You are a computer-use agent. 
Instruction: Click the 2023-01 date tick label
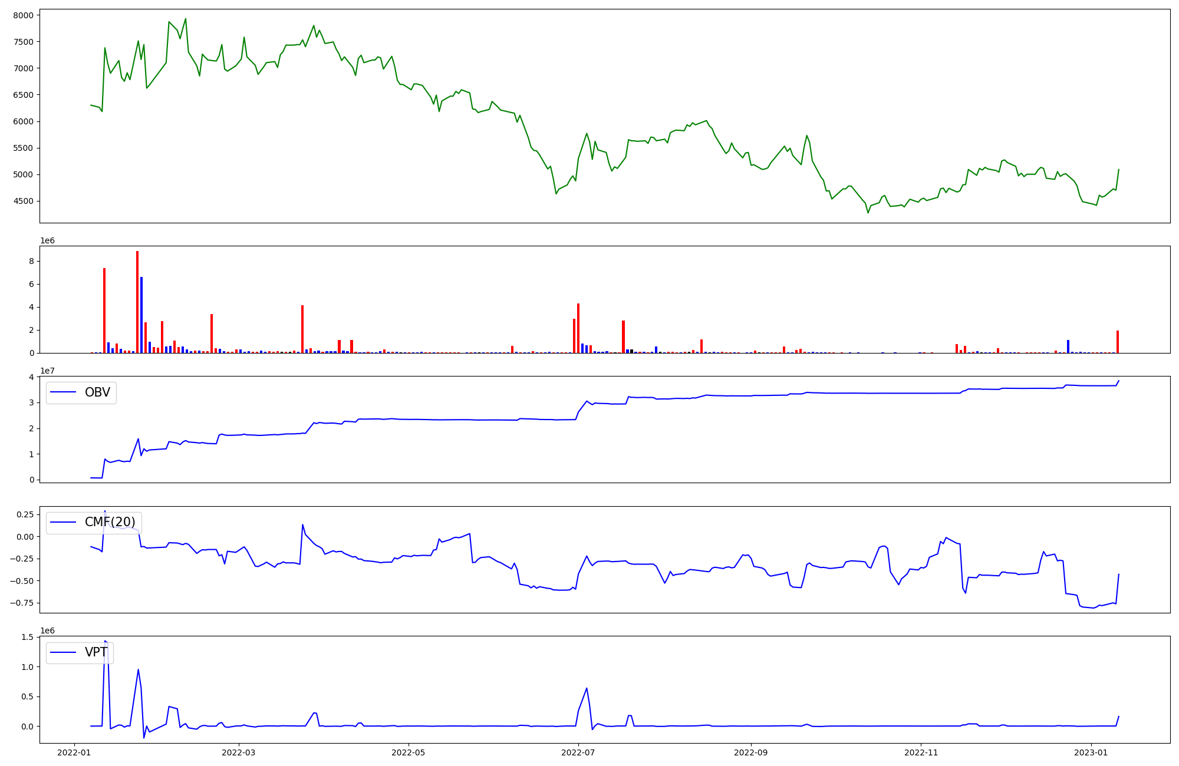1091,752
